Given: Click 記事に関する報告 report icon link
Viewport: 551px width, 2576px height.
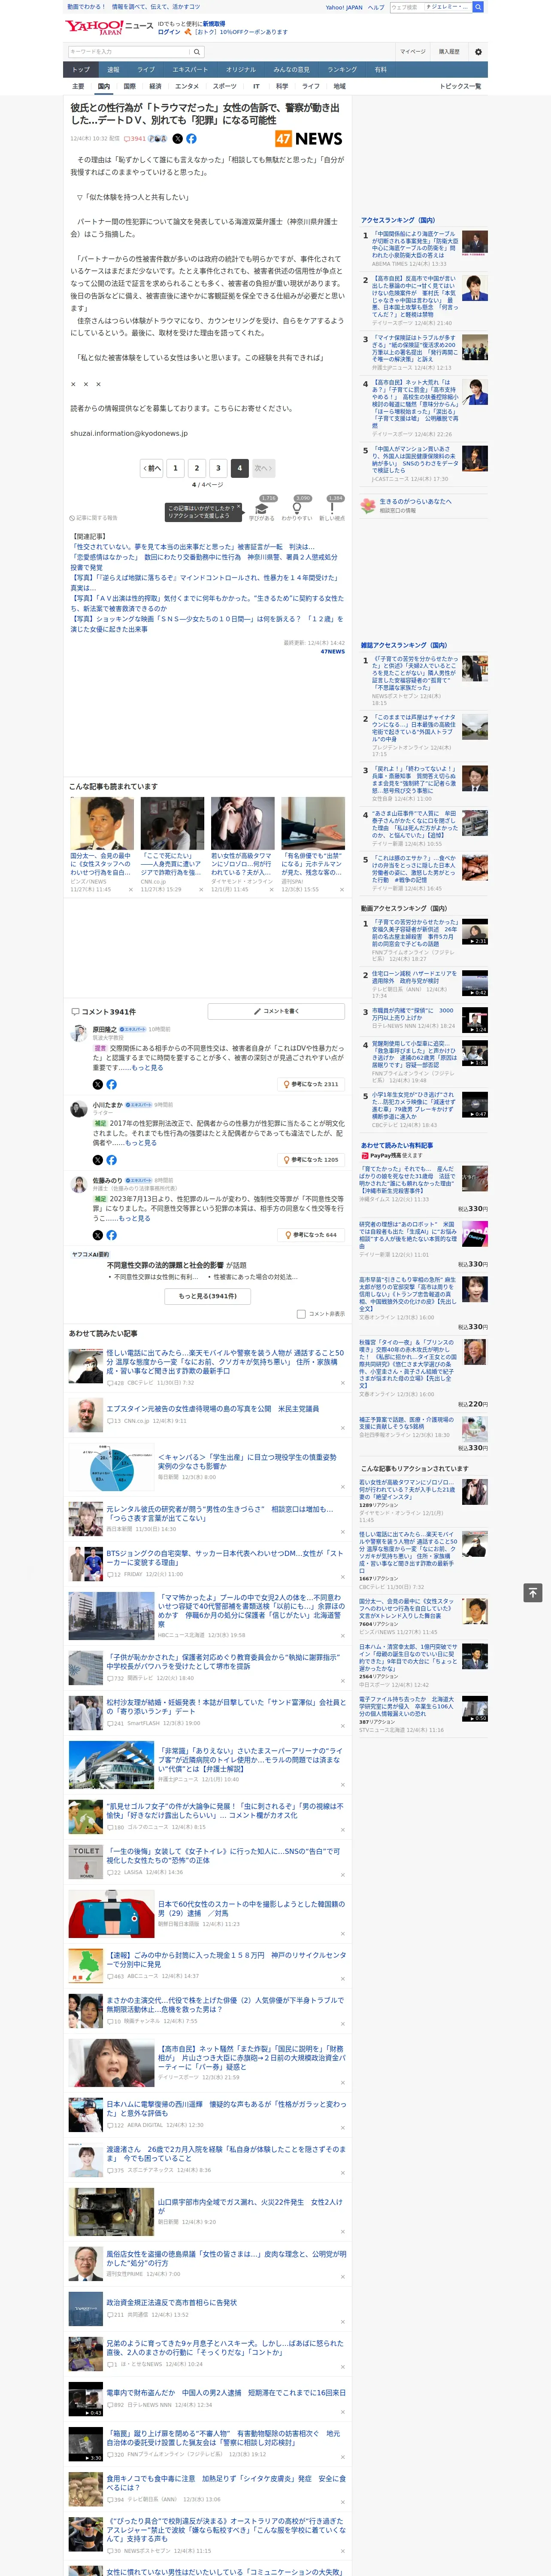Looking at the screenshot, I should pyautogui.click(x=94, y=518).
